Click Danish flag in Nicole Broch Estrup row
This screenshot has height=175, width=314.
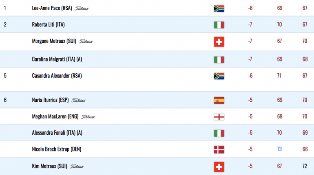click(x=219, y=150)
